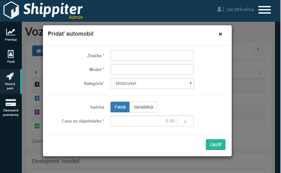281x173 pixels.
Task: Save the vehicle with Uložiť button
Action: tap(215, 145)
